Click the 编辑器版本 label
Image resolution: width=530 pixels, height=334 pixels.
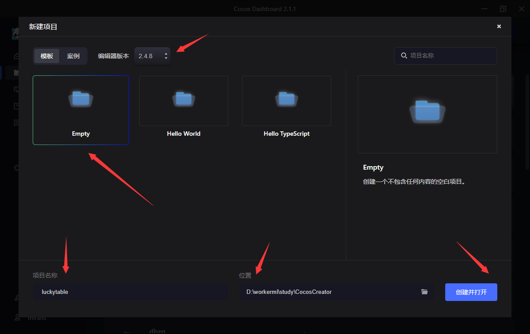114,56
